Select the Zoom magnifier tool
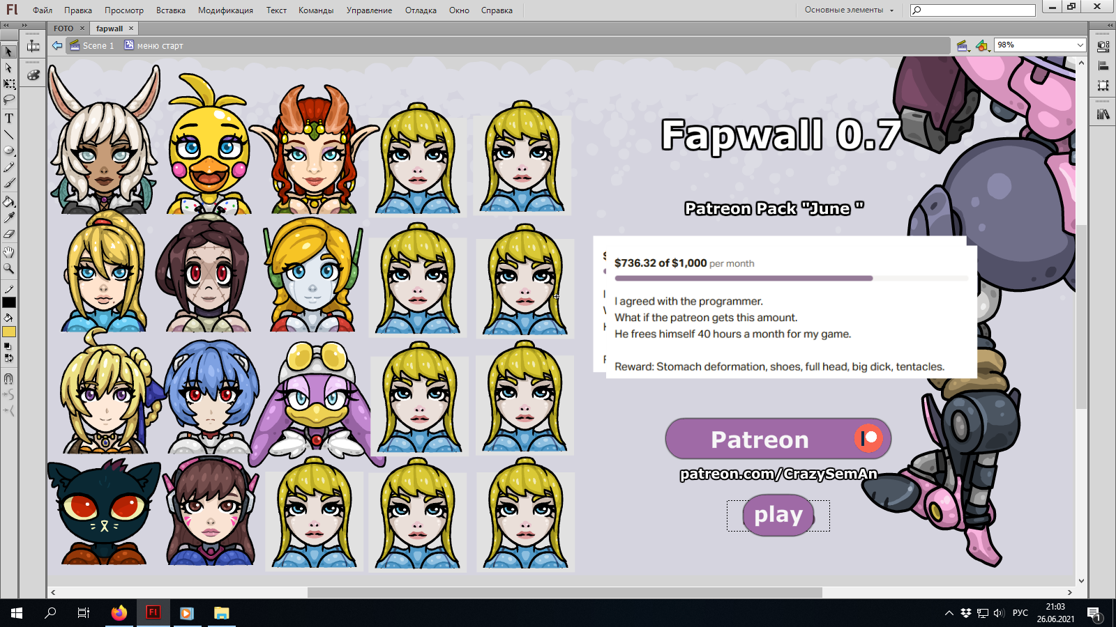 point(9,268)
